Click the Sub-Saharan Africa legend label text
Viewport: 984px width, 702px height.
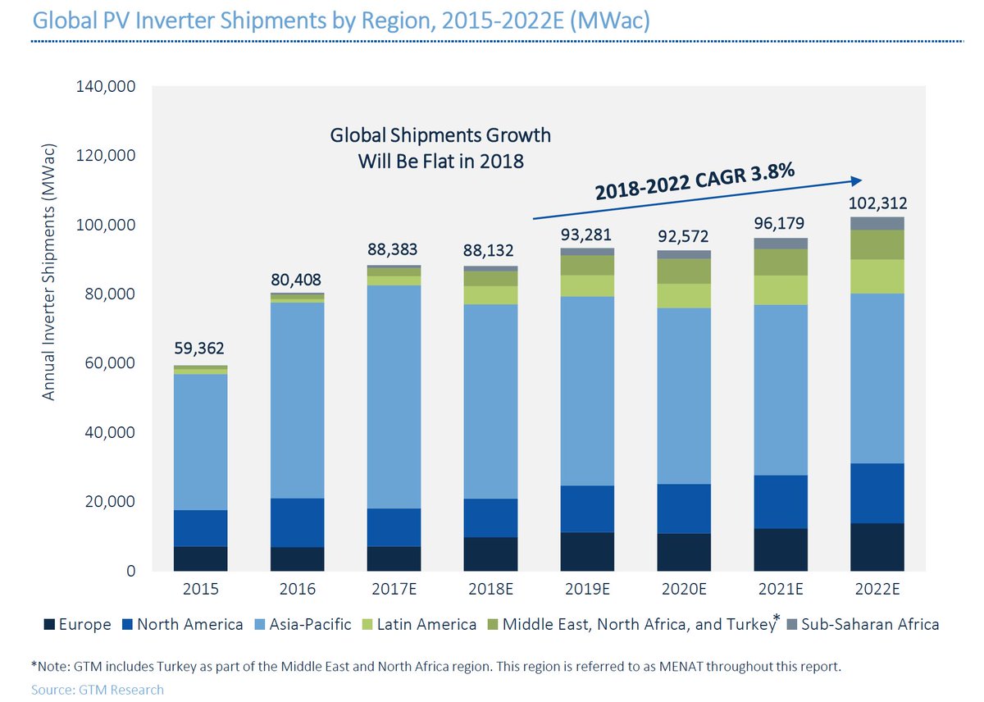870,625
